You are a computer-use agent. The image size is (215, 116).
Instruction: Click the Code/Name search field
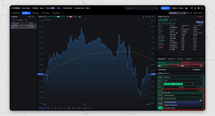coord(177,13)
